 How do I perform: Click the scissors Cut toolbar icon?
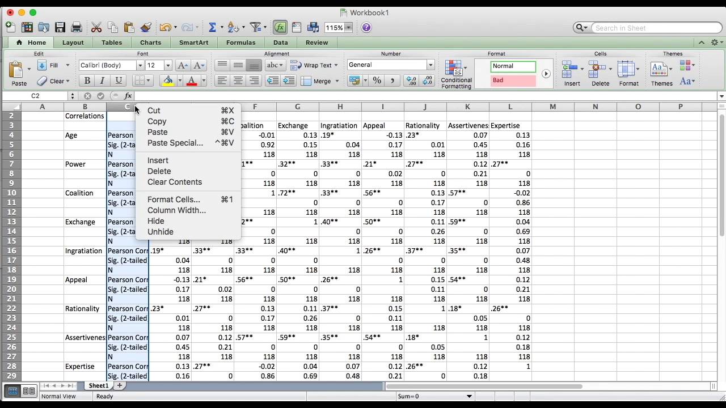(x=96, y=27)
